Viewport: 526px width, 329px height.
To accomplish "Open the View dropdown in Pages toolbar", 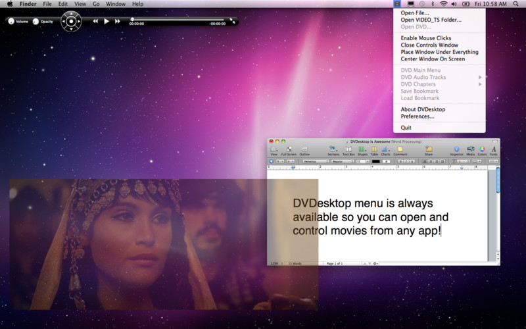I will click(x=274, y=151).
